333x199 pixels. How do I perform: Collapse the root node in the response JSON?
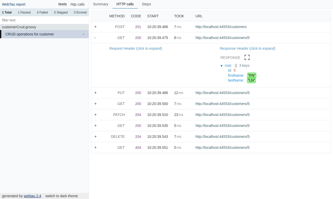(x=222, y=66)
